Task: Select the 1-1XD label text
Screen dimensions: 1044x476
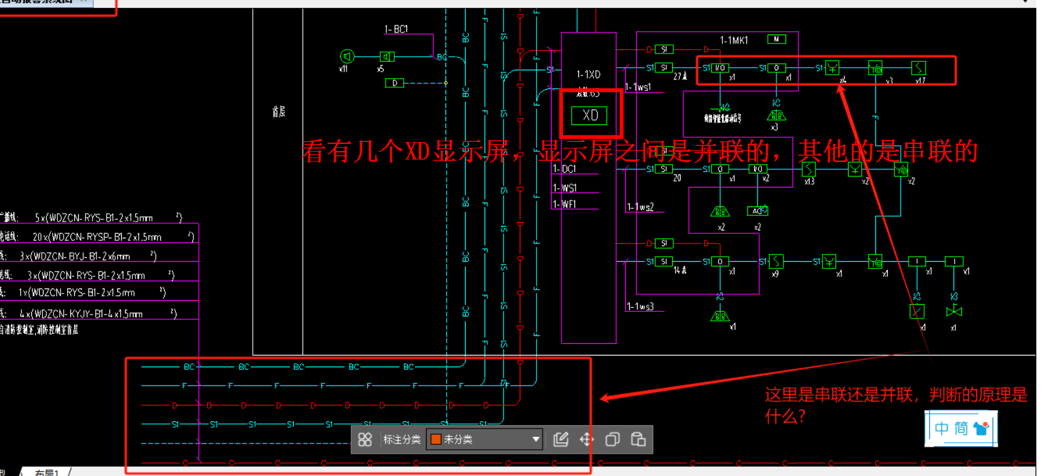Action: [x=589, y=75]
